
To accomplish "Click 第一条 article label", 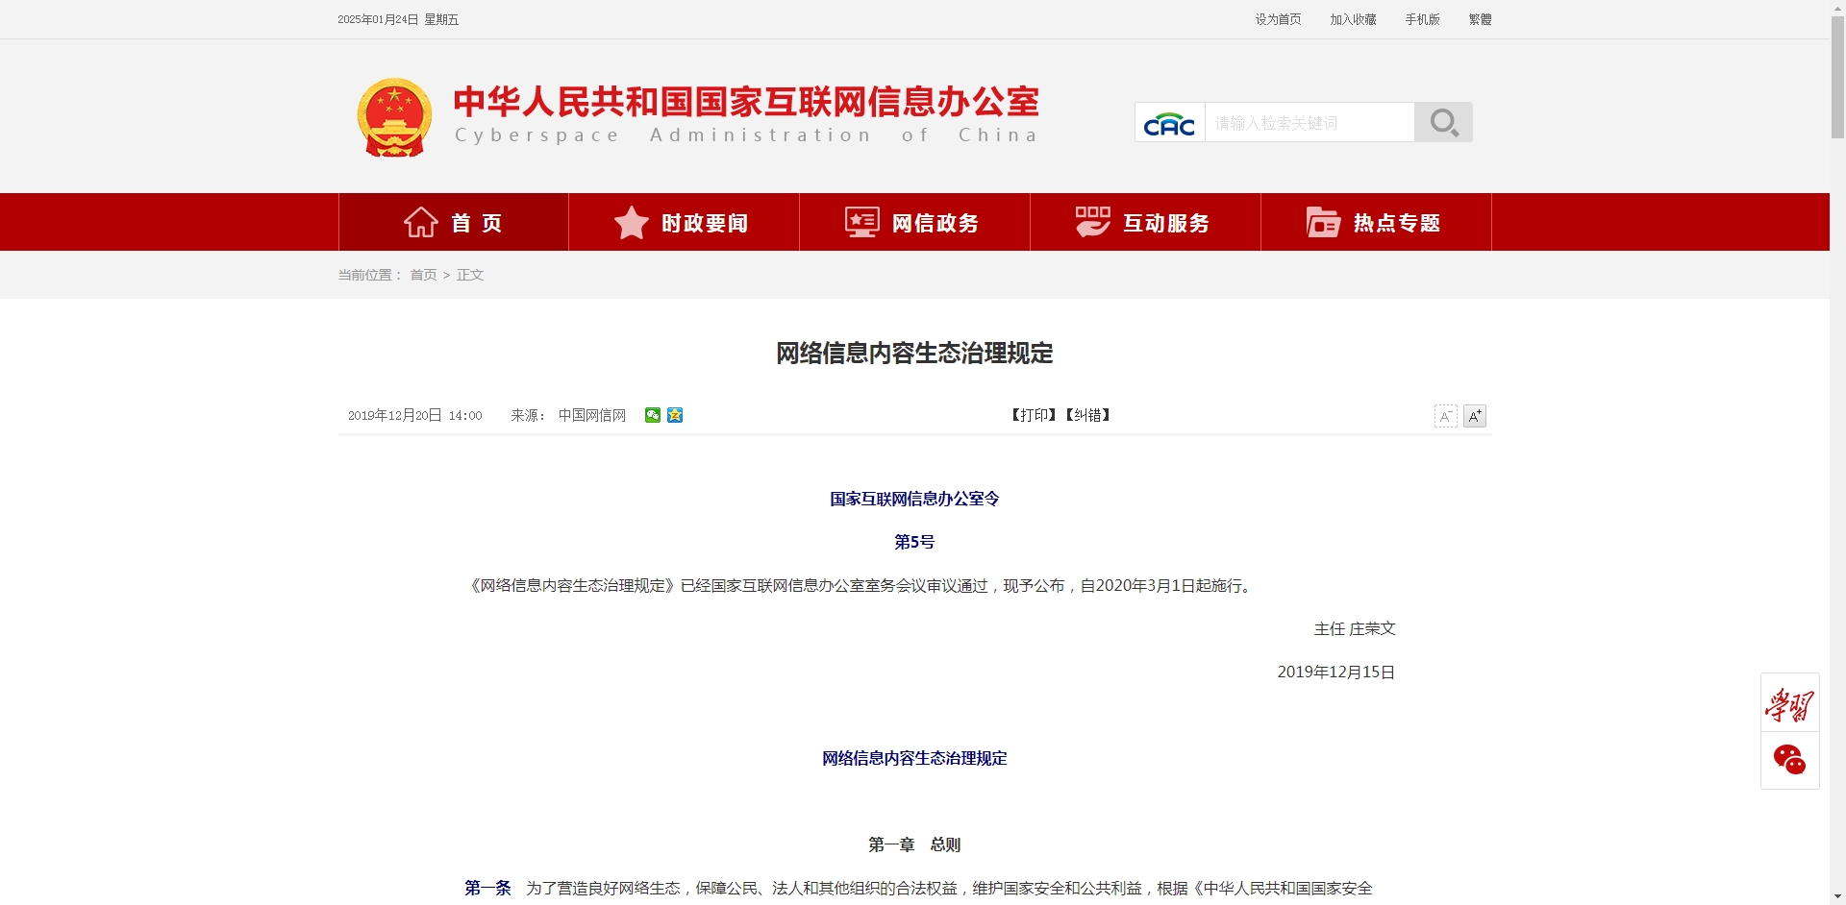I will coord(487,888).
